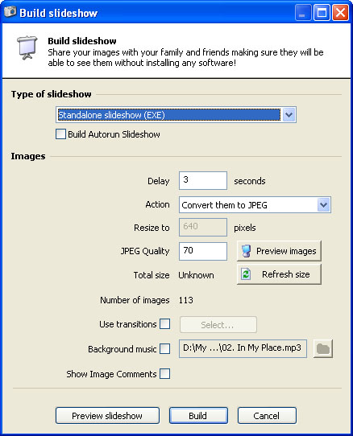The height and width of the screenshot is (436, 353).
Task: Toggle the Use transitions checkbox
Action: coord(165,324)
